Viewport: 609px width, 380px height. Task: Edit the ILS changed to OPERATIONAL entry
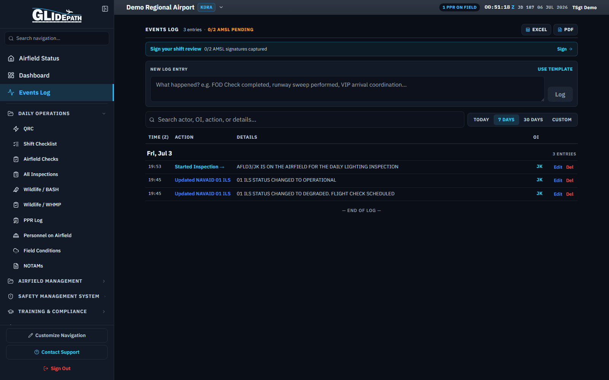point(558,180)
